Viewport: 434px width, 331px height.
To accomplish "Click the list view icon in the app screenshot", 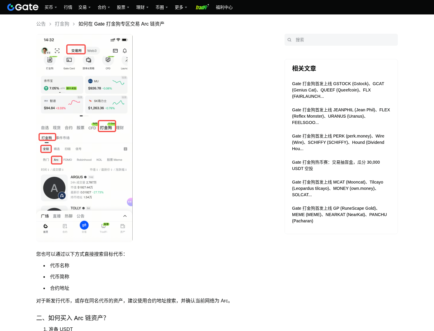I will click(125, 149).
